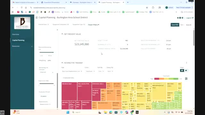
Task: Open the Group By dropdown
Action: 110,71
